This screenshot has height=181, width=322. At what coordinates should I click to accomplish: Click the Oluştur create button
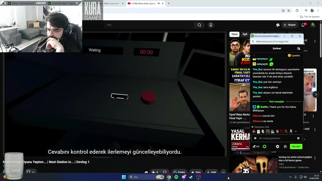click(x=289, y=25)
